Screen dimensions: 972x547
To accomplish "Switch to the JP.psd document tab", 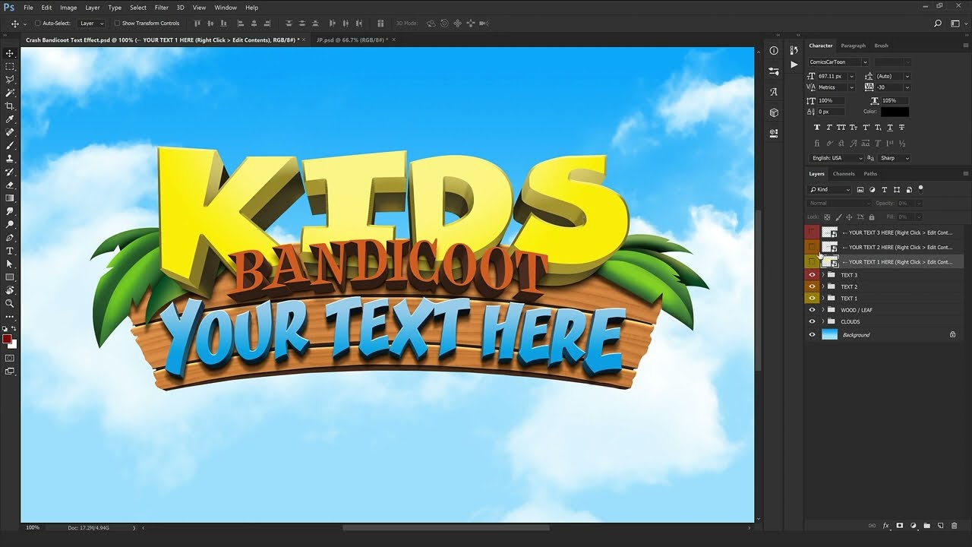I will tap(352, 40).
